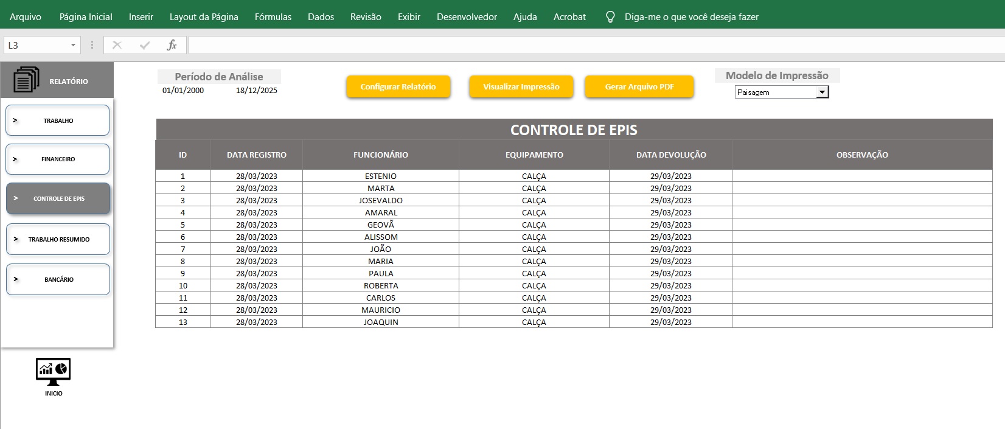
Task: Open the Fórmulas tab
Action: [x=273, y=17]
